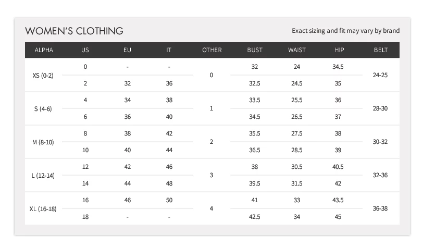Viewport: 423px width, 246px height.
Task: Click the XL (16-18) size label
Action: [x=43, y=208]
